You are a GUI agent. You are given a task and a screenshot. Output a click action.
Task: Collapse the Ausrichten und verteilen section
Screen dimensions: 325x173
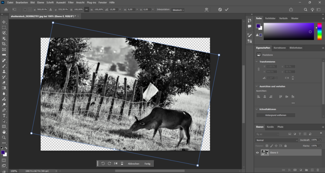pos(256,86)
